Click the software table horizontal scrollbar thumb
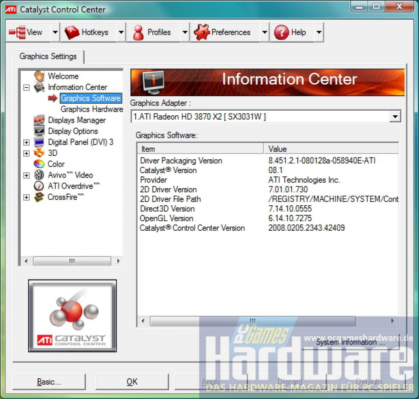 tap(253, 321)
